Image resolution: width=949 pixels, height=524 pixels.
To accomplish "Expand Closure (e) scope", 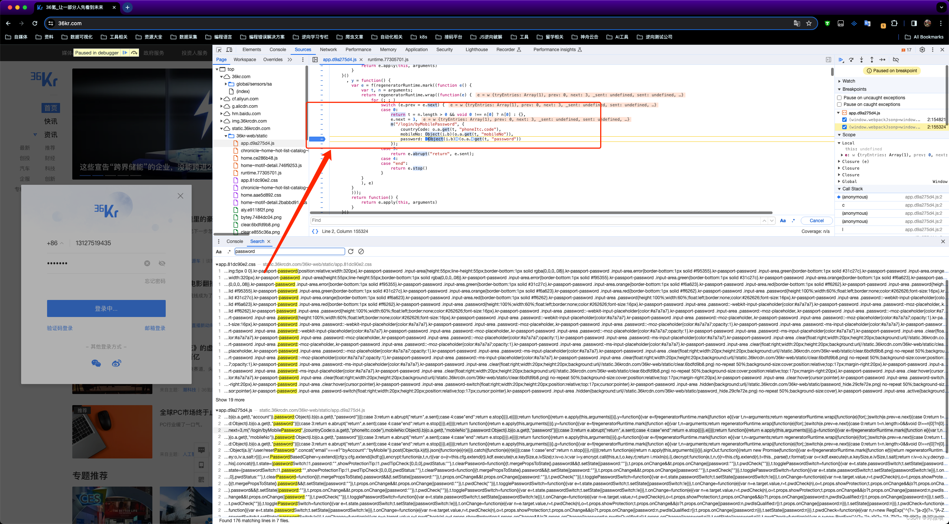I will [x=840, y=161].
